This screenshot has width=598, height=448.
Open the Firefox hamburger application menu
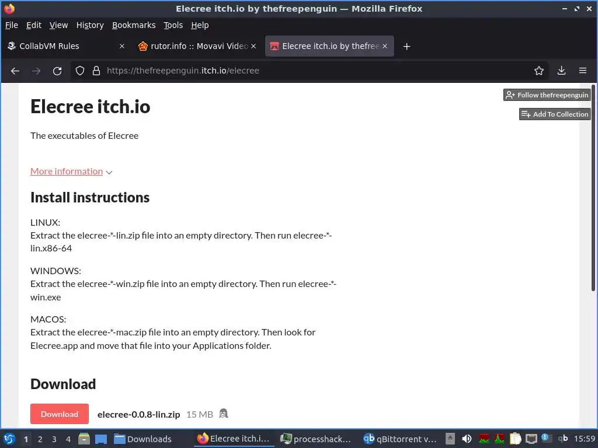[x=583, y=71]
